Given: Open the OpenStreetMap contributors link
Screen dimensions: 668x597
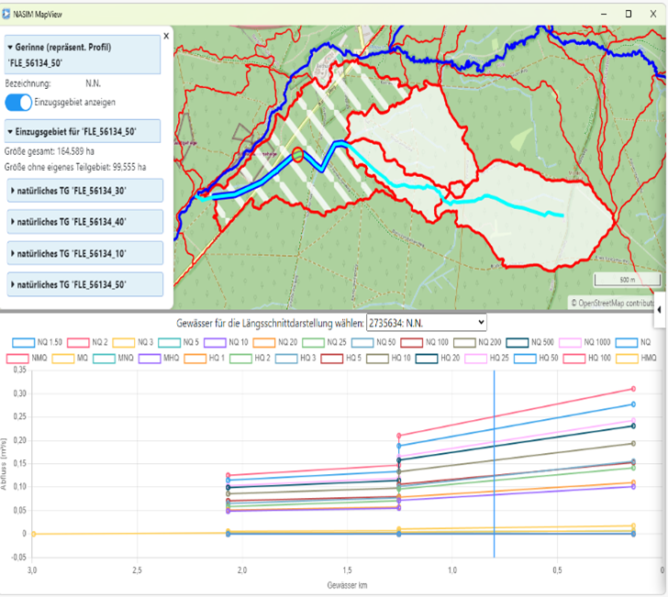Looking at the screenshot, I should pos(615,302).
